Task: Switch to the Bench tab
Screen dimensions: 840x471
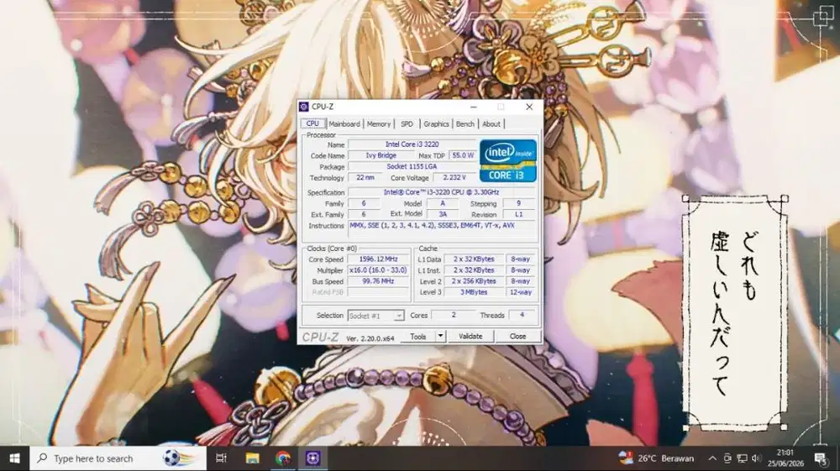Action: (465, 123)
